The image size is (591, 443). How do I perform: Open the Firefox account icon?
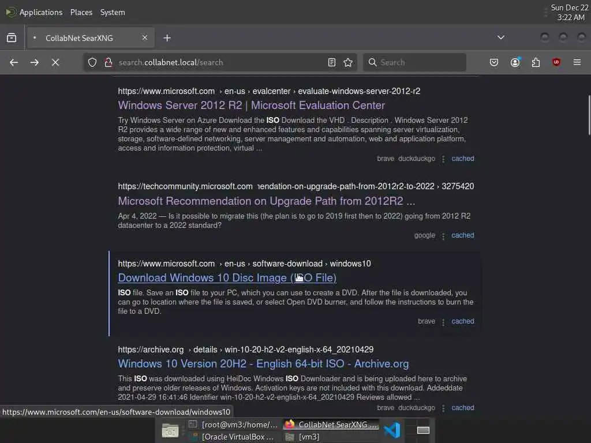[x=515, y=62]
